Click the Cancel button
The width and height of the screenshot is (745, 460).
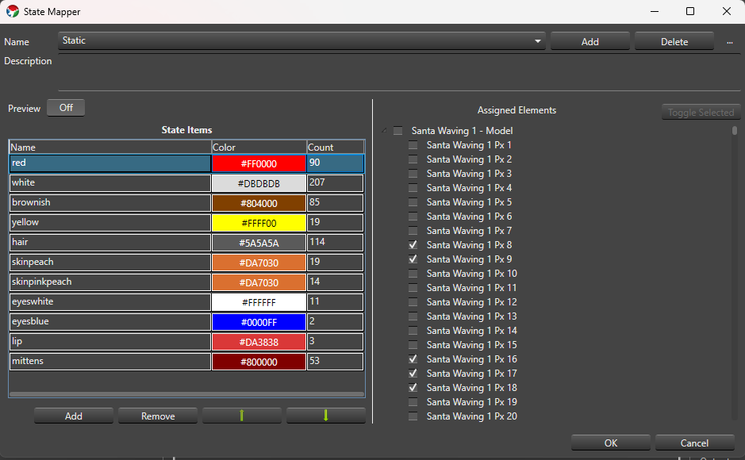695,443
